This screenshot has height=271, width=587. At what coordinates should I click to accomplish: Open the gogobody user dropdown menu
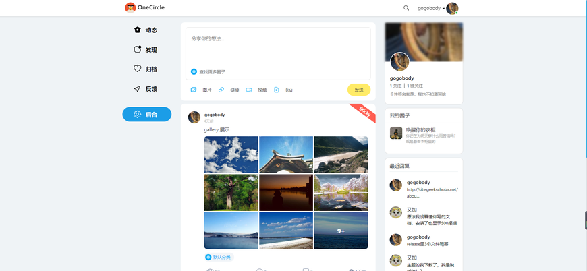pos(432,8)
